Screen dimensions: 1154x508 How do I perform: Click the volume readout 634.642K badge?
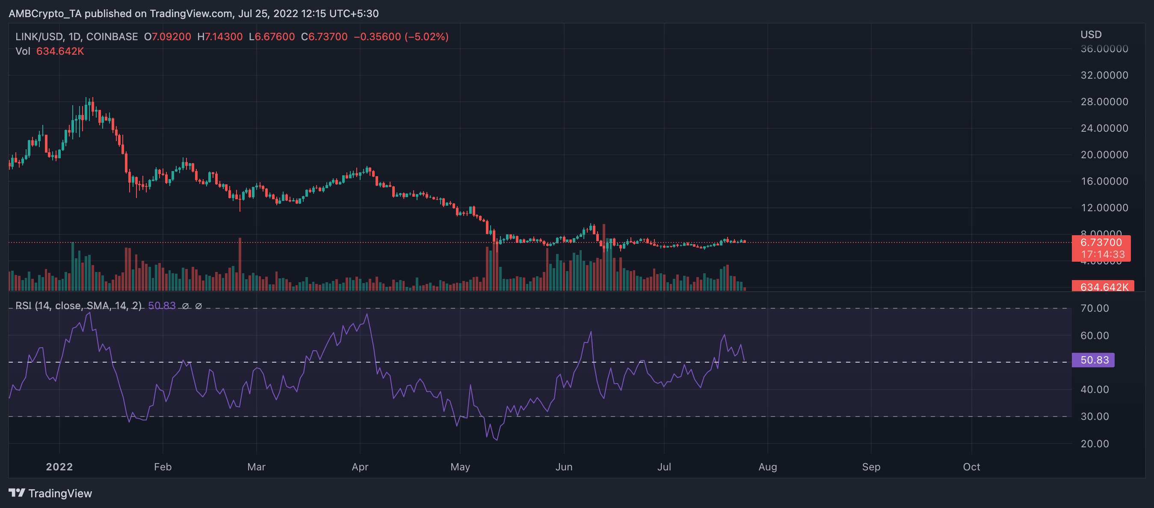(1105, 287)
